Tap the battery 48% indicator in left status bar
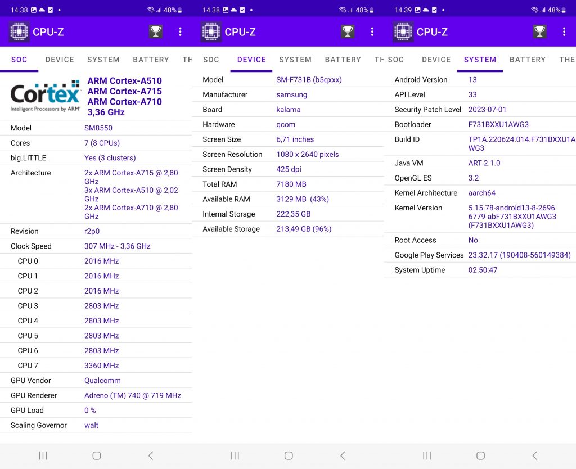The image size is (576, 469). 173,10
